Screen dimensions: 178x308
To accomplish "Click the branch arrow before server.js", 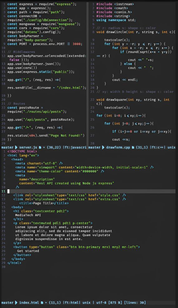I will point(16,147).
